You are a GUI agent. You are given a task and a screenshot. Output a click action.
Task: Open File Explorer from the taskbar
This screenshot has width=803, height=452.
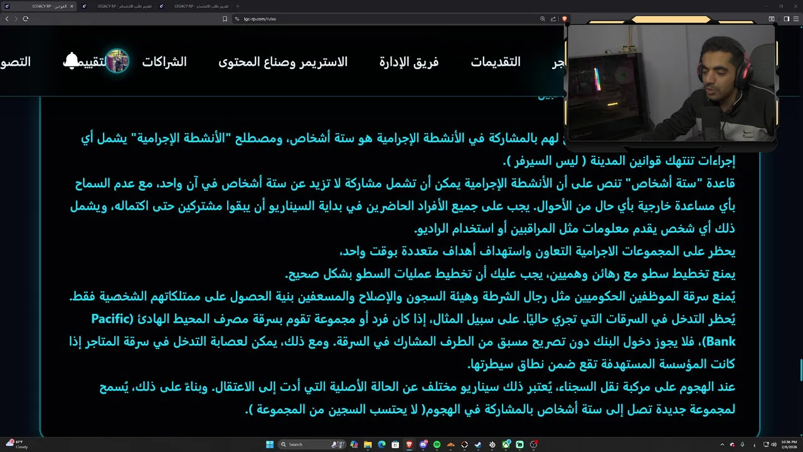coord(368,444)
